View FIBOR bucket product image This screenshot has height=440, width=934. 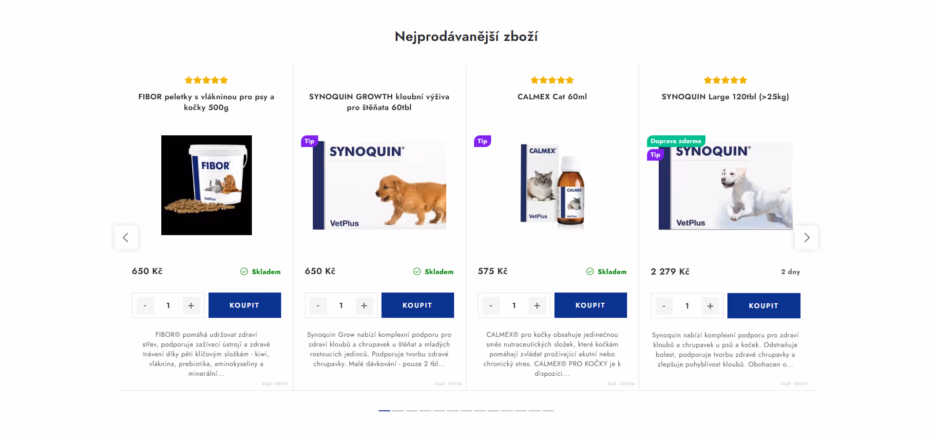pyautogui.click(x=207, y=185)
